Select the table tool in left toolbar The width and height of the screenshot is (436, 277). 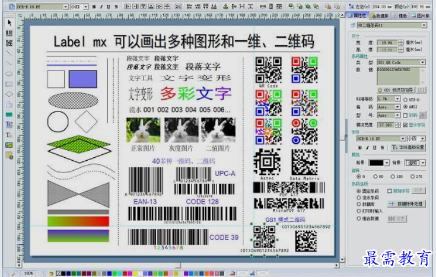click(x=9, y=155)
